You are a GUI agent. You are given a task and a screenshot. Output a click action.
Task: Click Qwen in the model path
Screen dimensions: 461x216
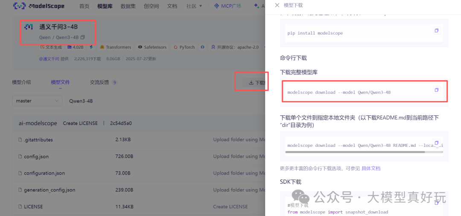(45, 37)
